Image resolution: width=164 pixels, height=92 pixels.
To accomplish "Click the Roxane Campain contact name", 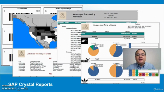I will [58, 69].
